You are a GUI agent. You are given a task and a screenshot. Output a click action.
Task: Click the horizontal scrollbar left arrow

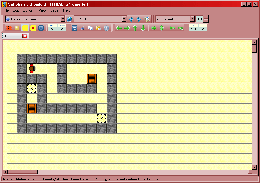click(5, 172)
